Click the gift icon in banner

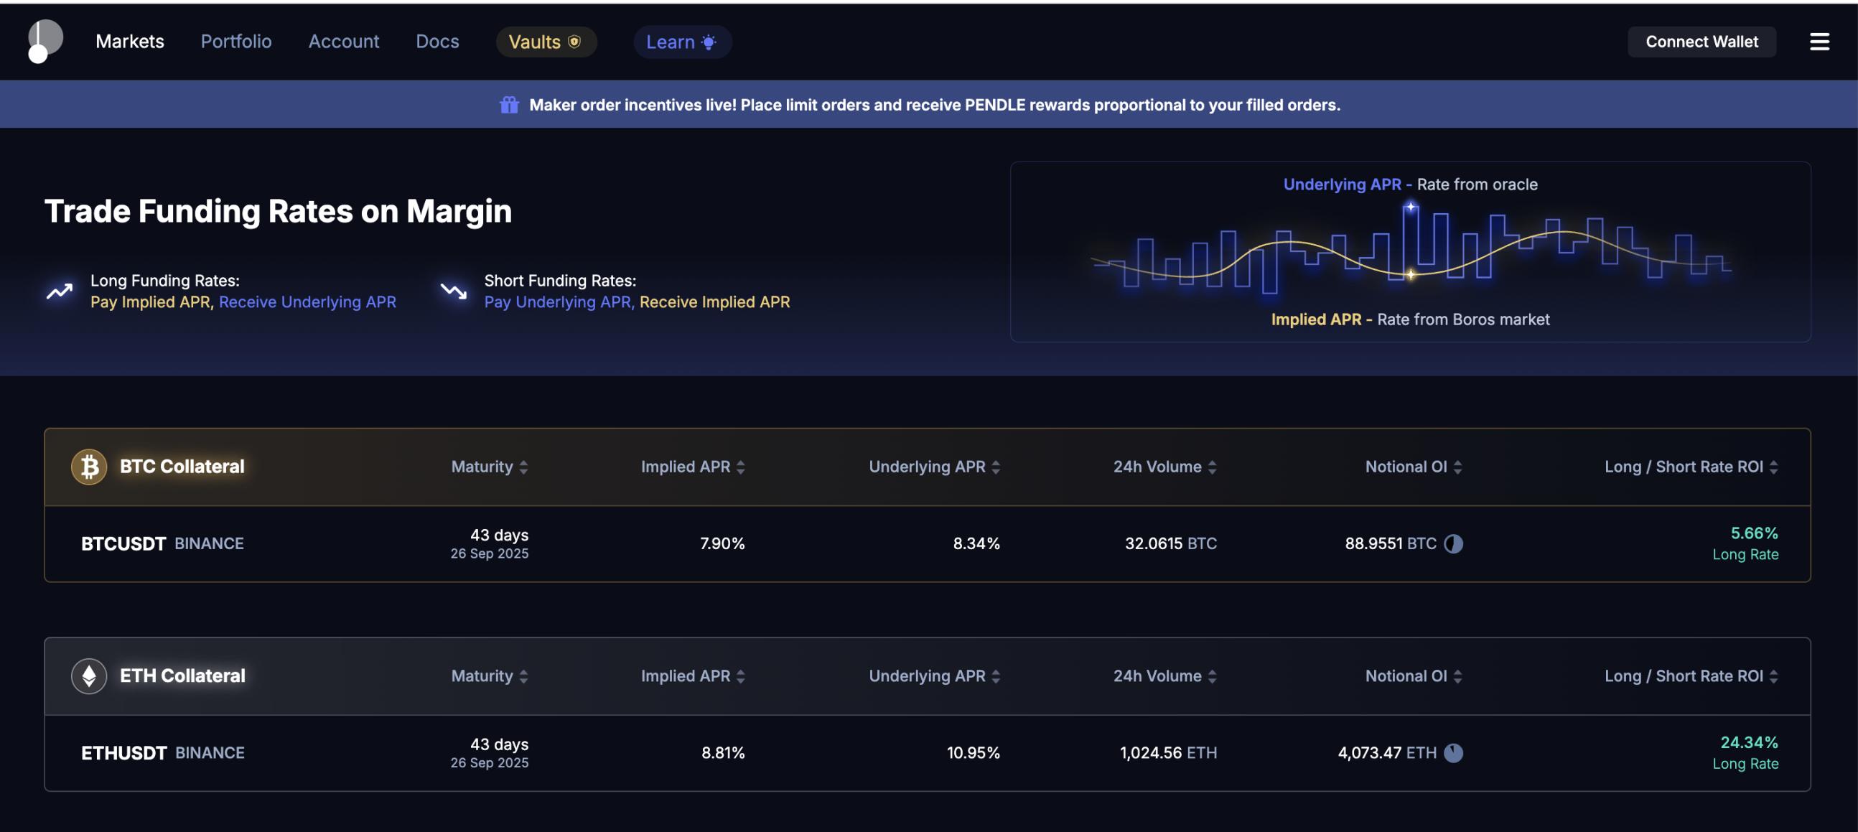pos(509,105)
